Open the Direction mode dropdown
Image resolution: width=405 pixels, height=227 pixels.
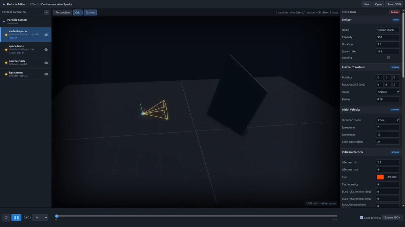click(388, 120)
